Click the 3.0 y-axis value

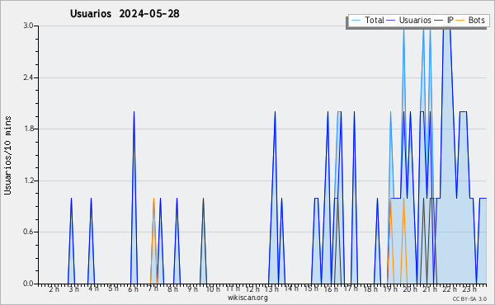pos(28,26)
